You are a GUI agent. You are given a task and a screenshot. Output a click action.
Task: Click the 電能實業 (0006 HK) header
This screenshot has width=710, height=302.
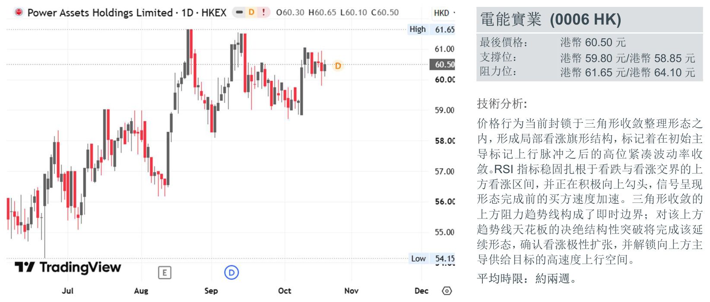pos(551,19)
